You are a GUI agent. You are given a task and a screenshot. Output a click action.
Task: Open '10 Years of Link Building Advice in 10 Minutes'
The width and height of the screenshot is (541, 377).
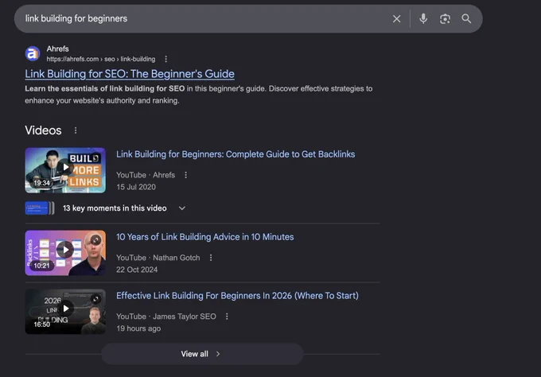click(205, 237)
